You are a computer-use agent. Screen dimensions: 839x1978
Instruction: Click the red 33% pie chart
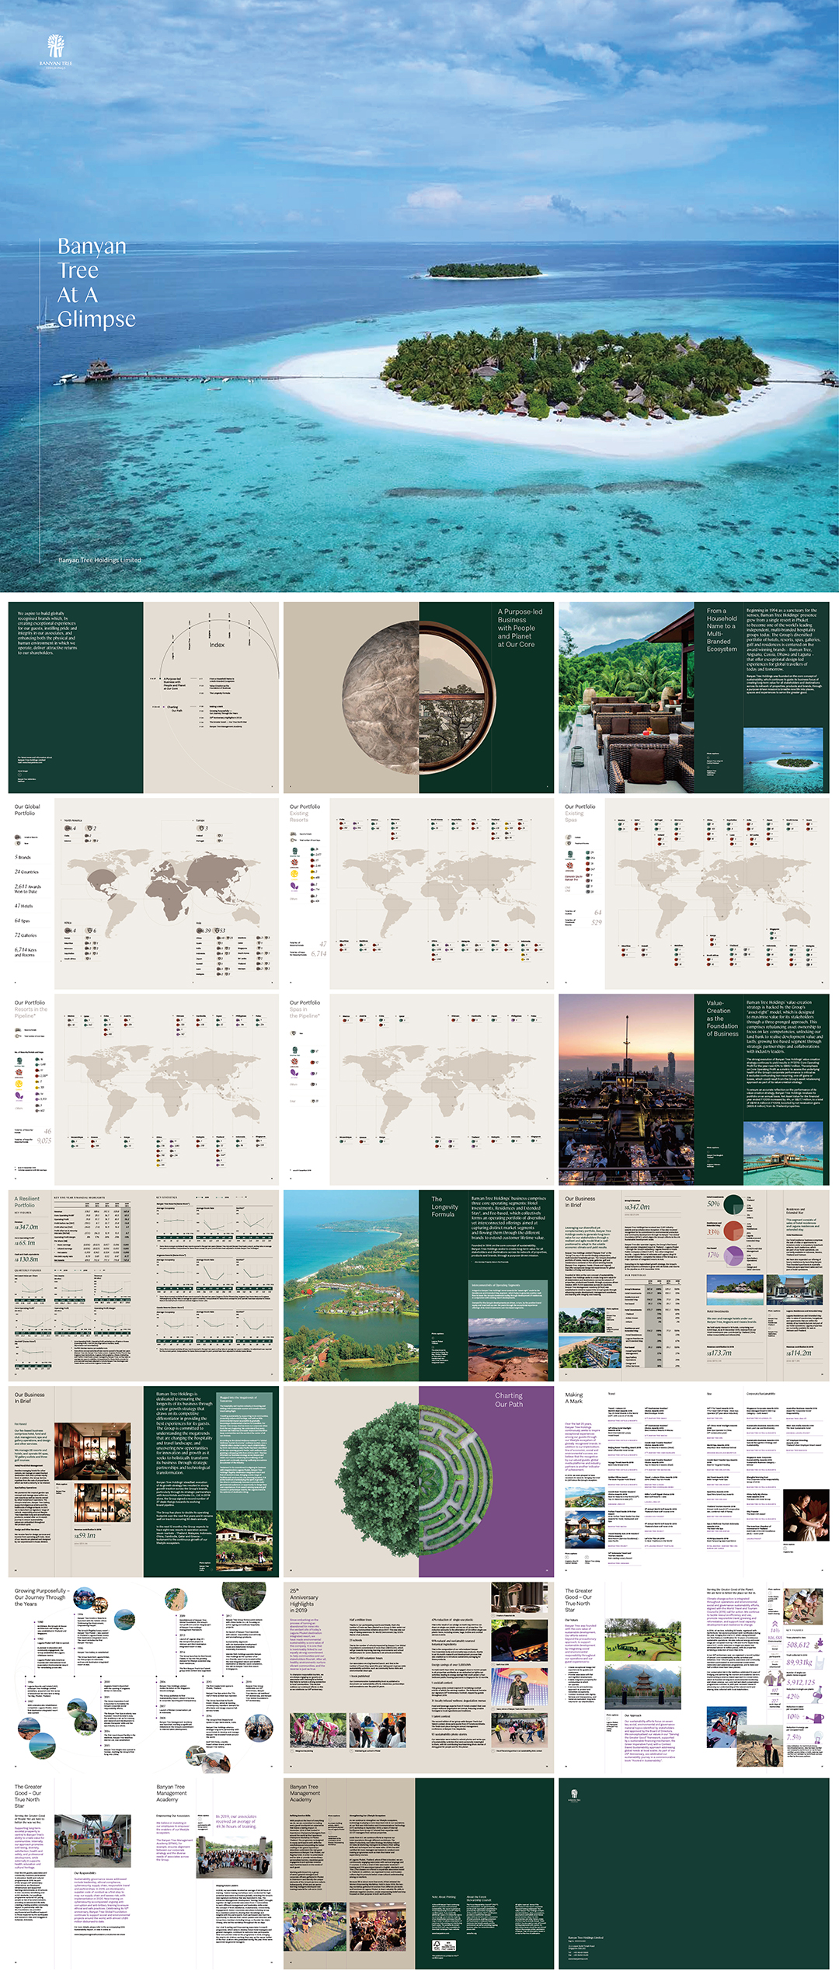pos(733,1231)
